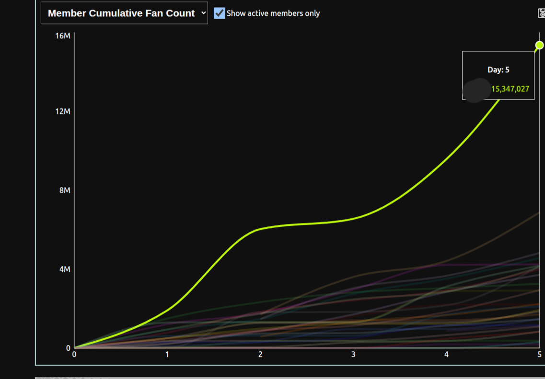Image resolution: width=545 pixels, height=379 pixels.
Task: Click the Show active members only label
Action: pyautogui.click(x=273, y=13)
